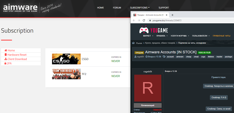Click the ПРОДАМ thread prefix label
Image resolution: width=234 pixels, height=113 pixels.
pyautogui.click(x=139, y=53)
